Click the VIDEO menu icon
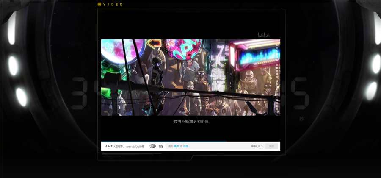This screenshot has height=178, width=381. pyautogui.click(x=99, y=4)
